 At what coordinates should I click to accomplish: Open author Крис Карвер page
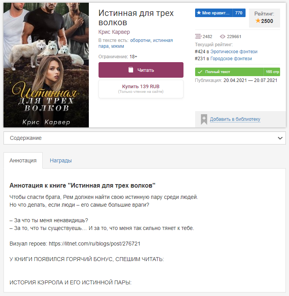114,32
